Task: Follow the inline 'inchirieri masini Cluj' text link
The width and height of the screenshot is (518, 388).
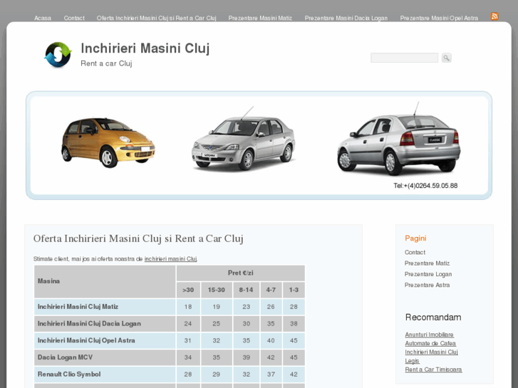Action: click(170, 258)
